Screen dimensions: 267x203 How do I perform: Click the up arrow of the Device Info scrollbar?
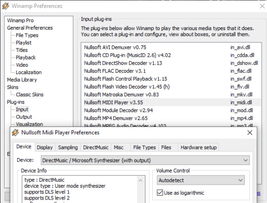tap(140, 180)
